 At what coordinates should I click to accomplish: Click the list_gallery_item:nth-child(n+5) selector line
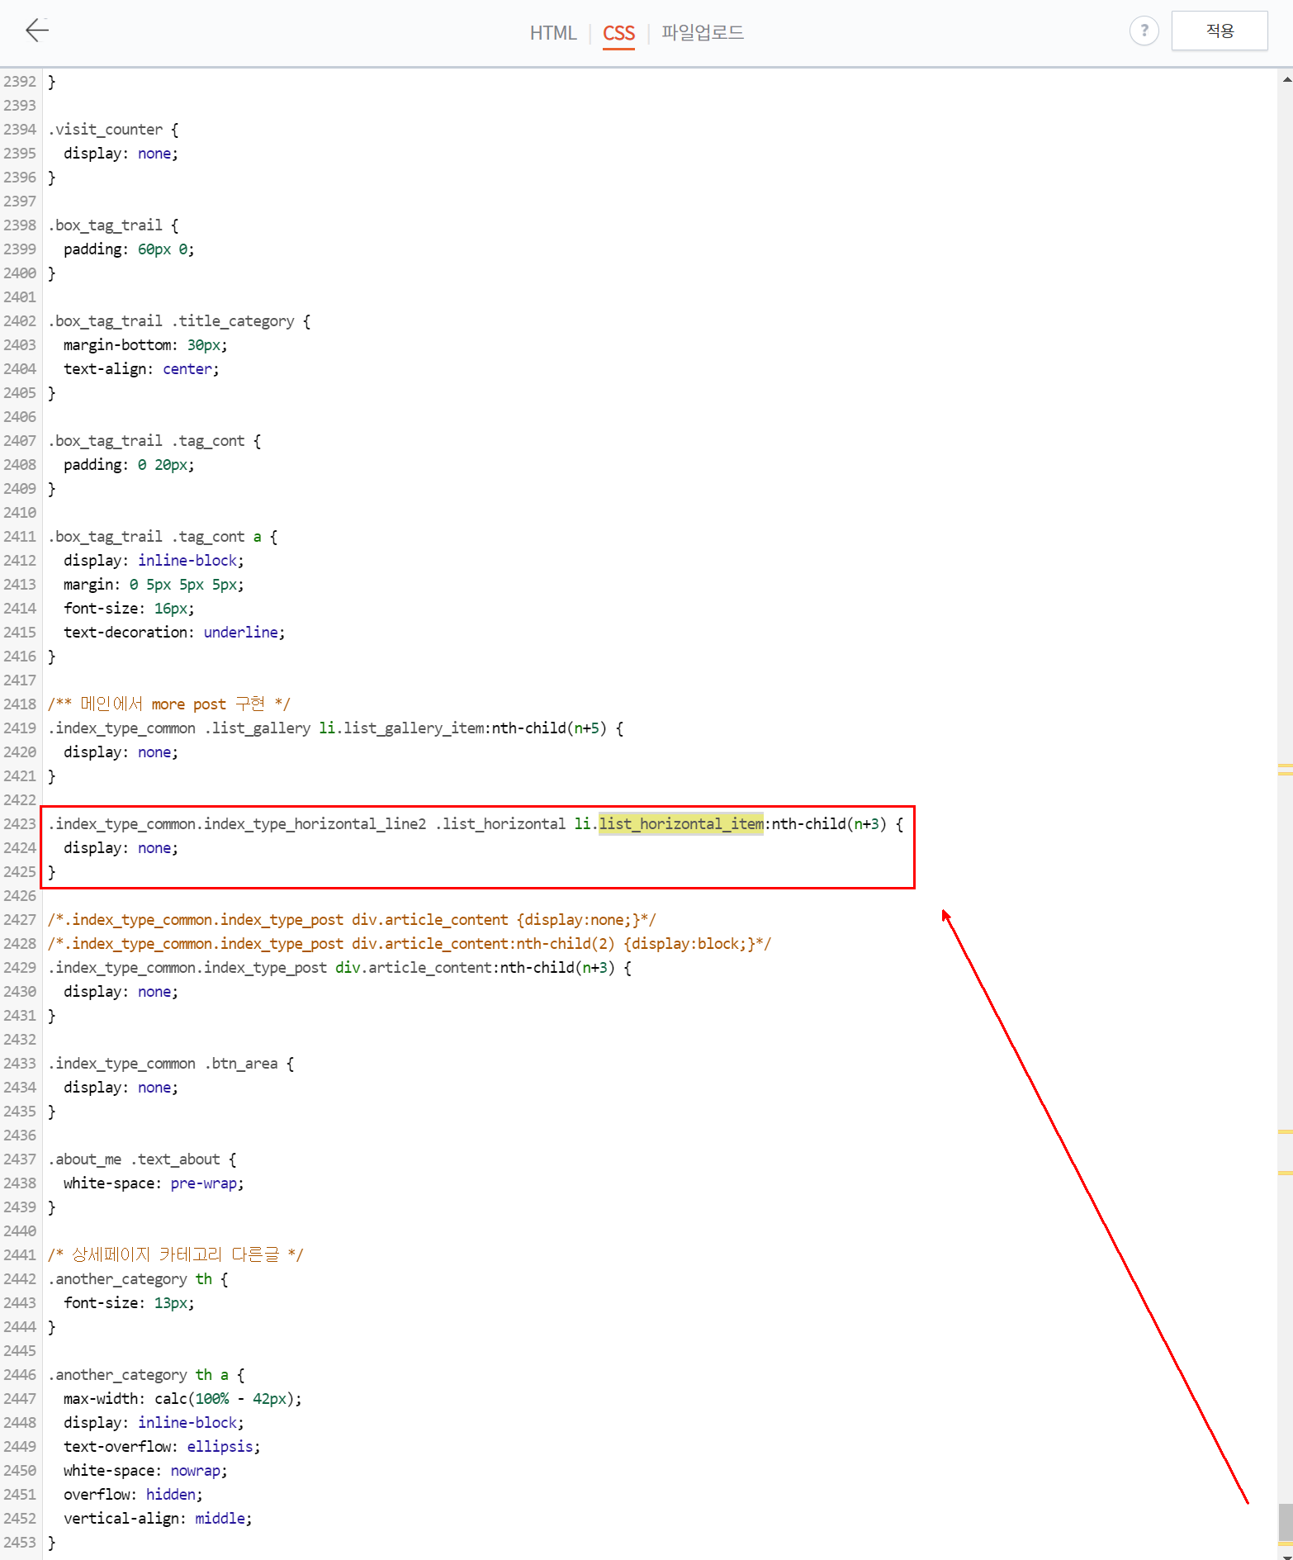click(336, 728)
